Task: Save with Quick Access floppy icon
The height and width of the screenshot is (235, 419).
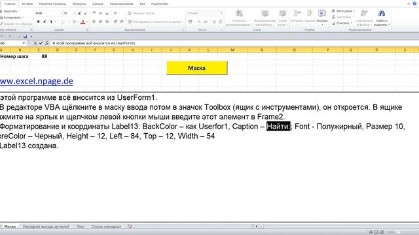Action: 25,37
